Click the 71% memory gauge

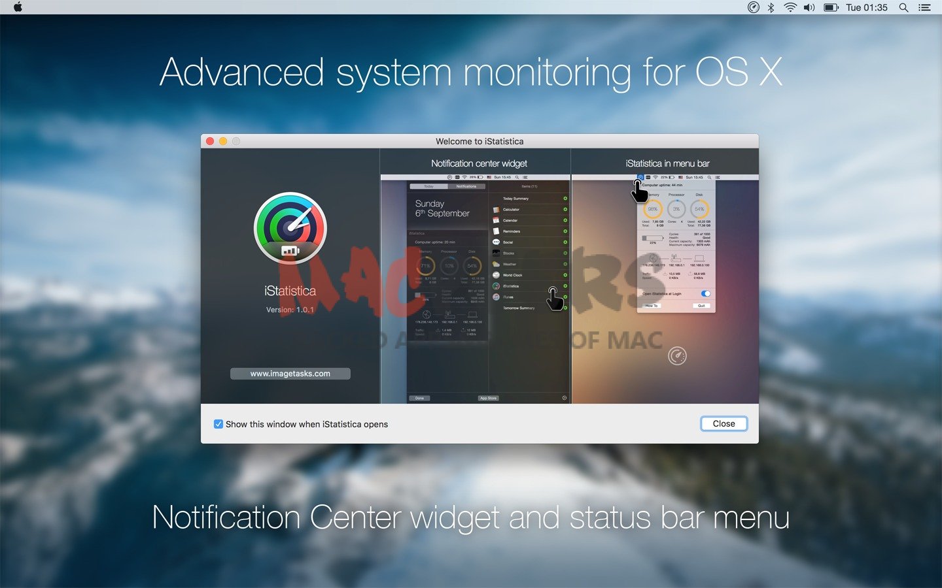[x=426, y=266]
